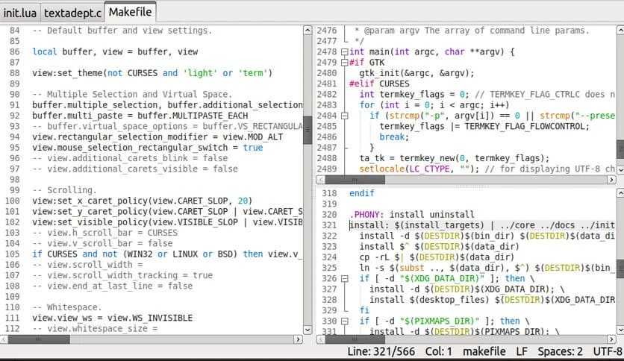This screenshot has width=624, height=361.
Task: Collapse the #if GTK fold marker
Action: pos(343,63)
